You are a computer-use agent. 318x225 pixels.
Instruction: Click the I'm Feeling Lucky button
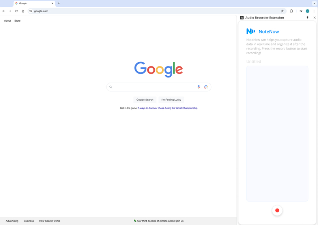(x=171, y=100)
